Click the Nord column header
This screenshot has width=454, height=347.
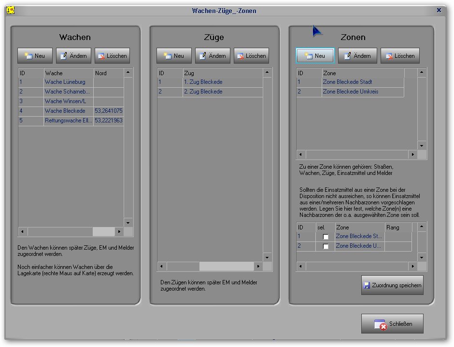pos(109,73)
